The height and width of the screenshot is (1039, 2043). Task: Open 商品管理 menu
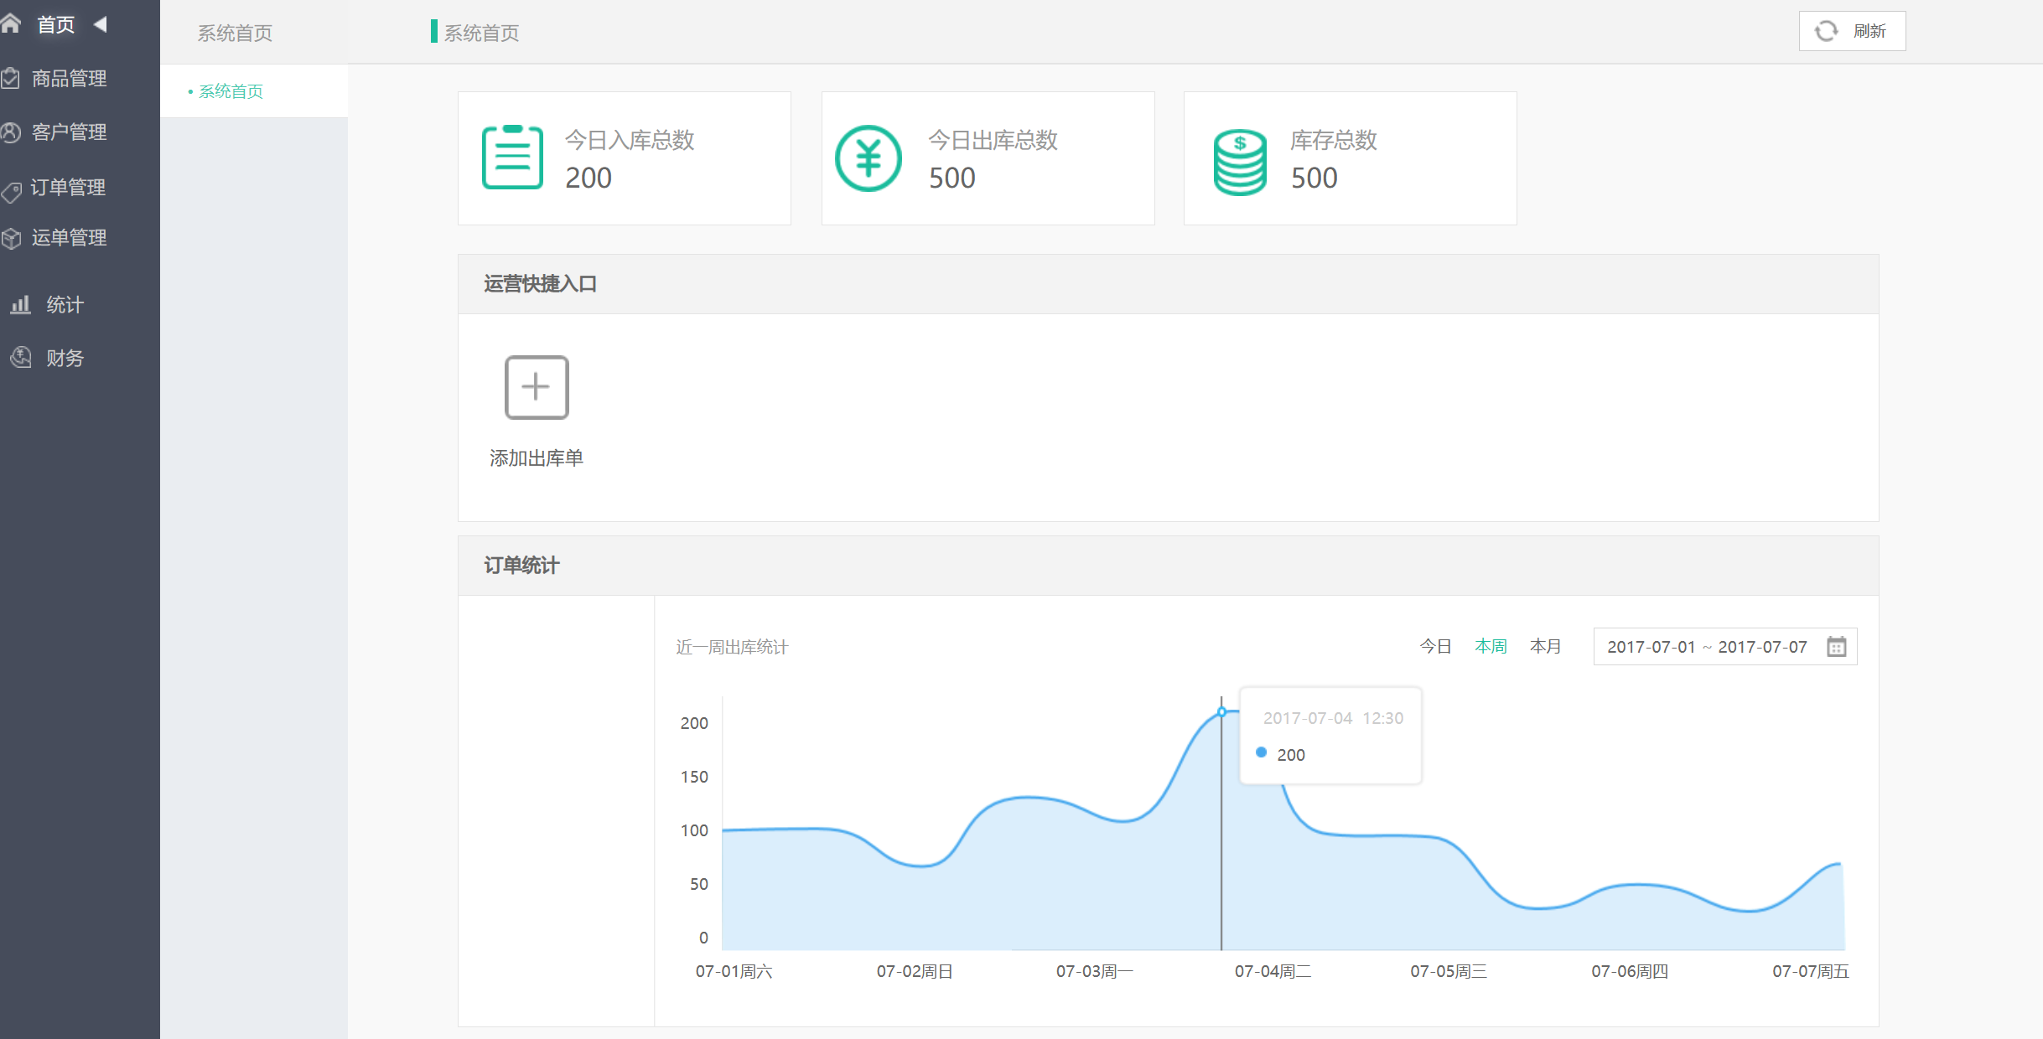tap(69, 79)
